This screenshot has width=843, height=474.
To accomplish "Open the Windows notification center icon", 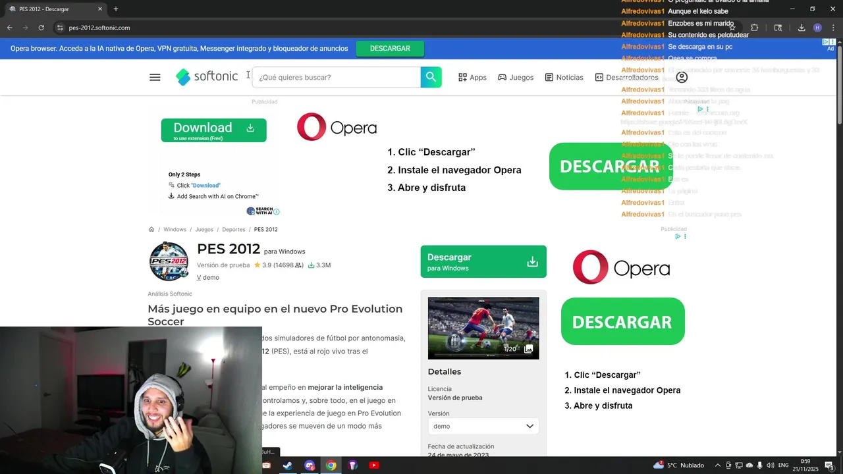I will tap(829, 465).
